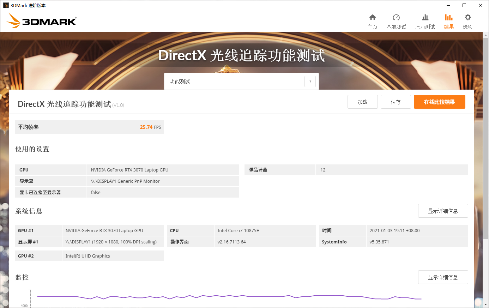489x308 pixels.
Task: Click the purple monitoring graph line
Action: (x=229, y=296)
